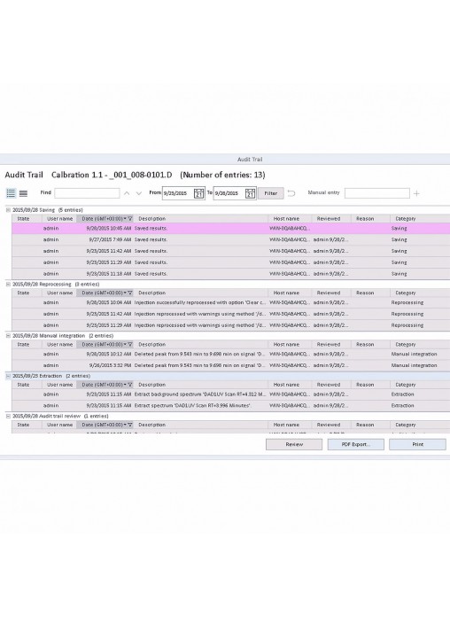The width and height of the screenshot is (450, 617).
Task: Collapse the Manual integration group
Action: pyautogui.click(x=8, y=336)
